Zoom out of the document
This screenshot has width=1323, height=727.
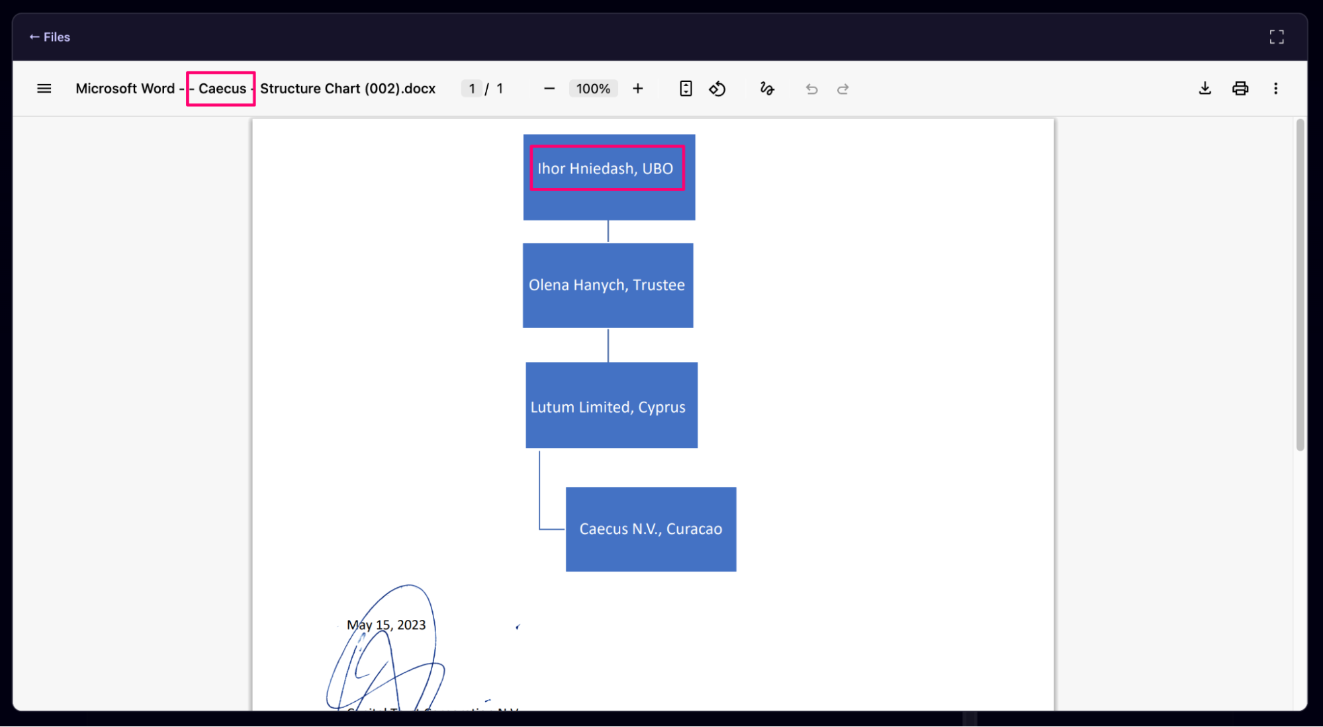[549, 89]
